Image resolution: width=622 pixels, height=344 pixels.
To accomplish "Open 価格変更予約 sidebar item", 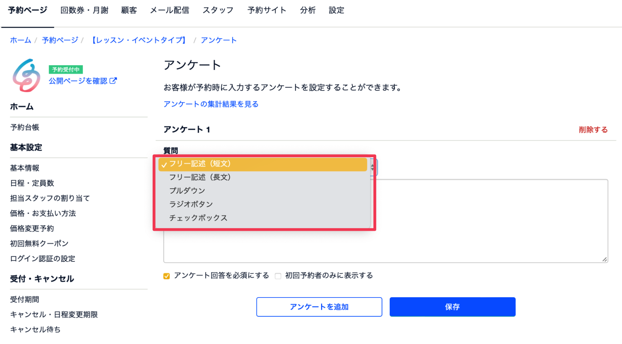I will (x=32, y=229).
